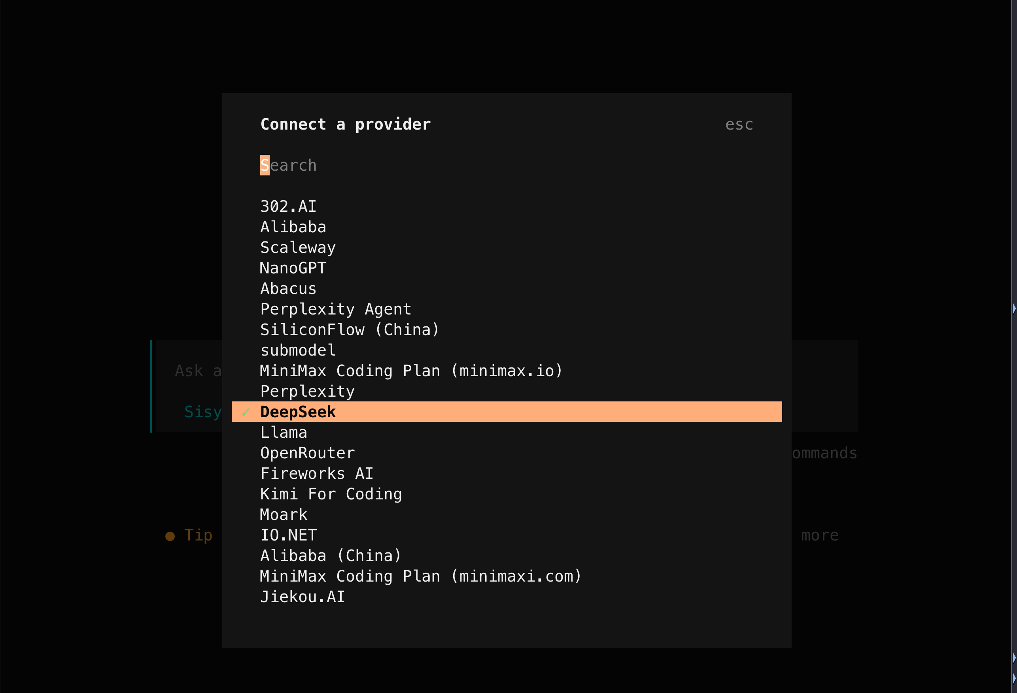Image resolution: width=1017 pixels, height=693 pixels.
Task: Pick MiniMax Coding Plan (minimax.io)
Action: (x=410, y=371)
